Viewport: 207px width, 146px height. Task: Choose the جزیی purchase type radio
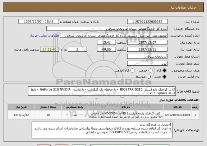click(164, 76)
